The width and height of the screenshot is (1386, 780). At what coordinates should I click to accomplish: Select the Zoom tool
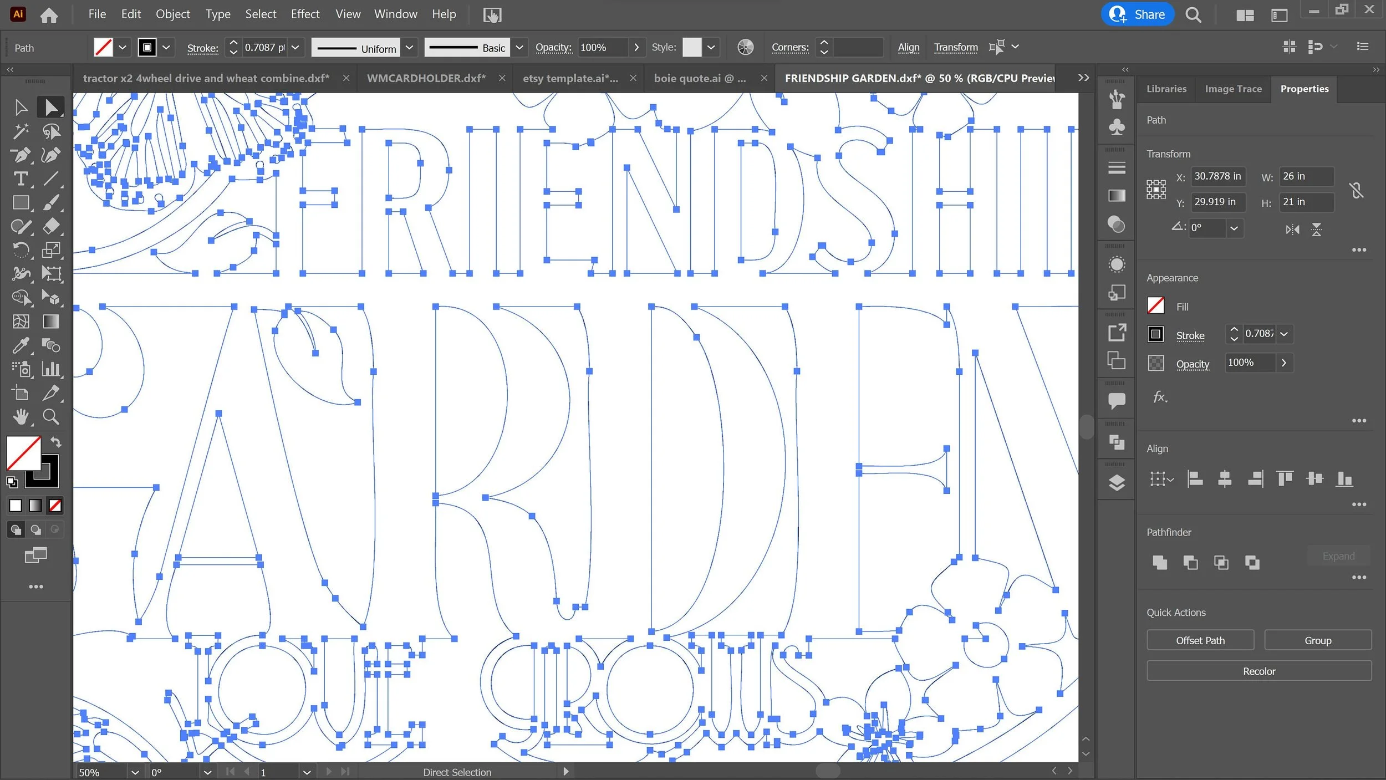tap(51, 417)
